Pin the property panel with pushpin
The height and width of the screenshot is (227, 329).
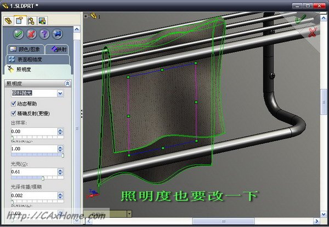pos(57,34)
